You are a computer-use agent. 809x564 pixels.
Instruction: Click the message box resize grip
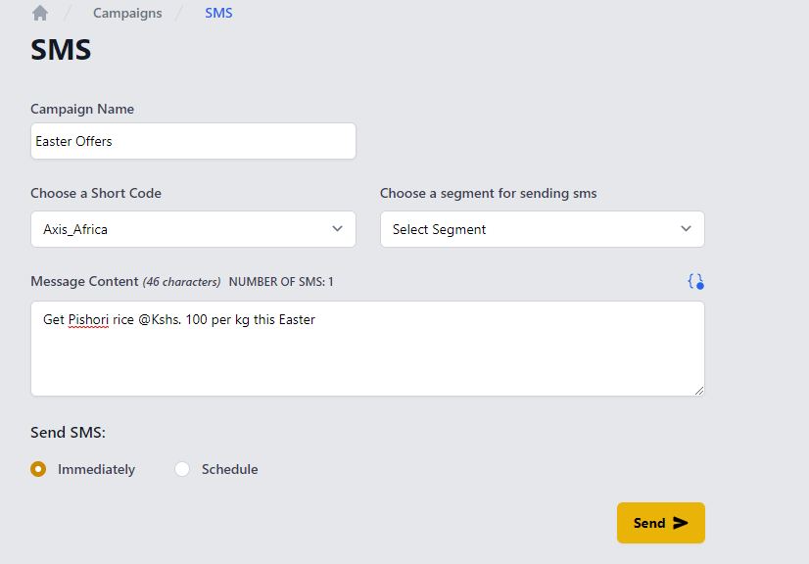coord(698,391)
